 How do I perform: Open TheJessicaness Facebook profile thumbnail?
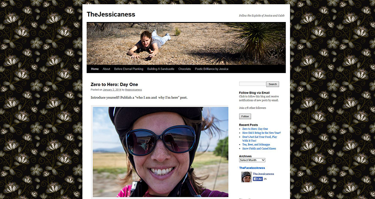pyautogui.click(x=247, y=177)
